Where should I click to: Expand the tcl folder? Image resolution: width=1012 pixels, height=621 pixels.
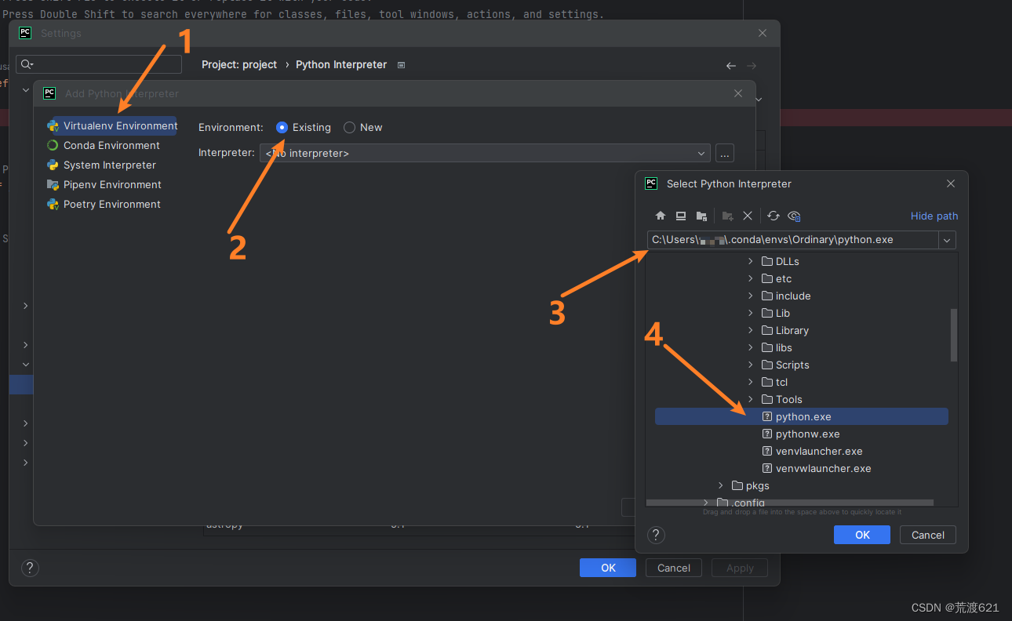(x=750, y=382)
